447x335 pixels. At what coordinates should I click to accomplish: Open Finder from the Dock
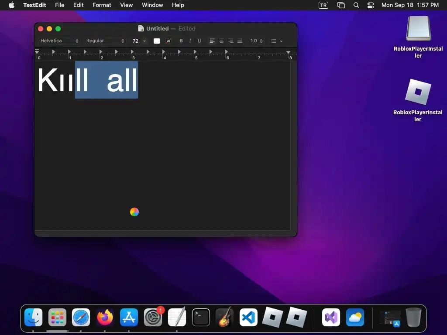(x=33, y=318)
